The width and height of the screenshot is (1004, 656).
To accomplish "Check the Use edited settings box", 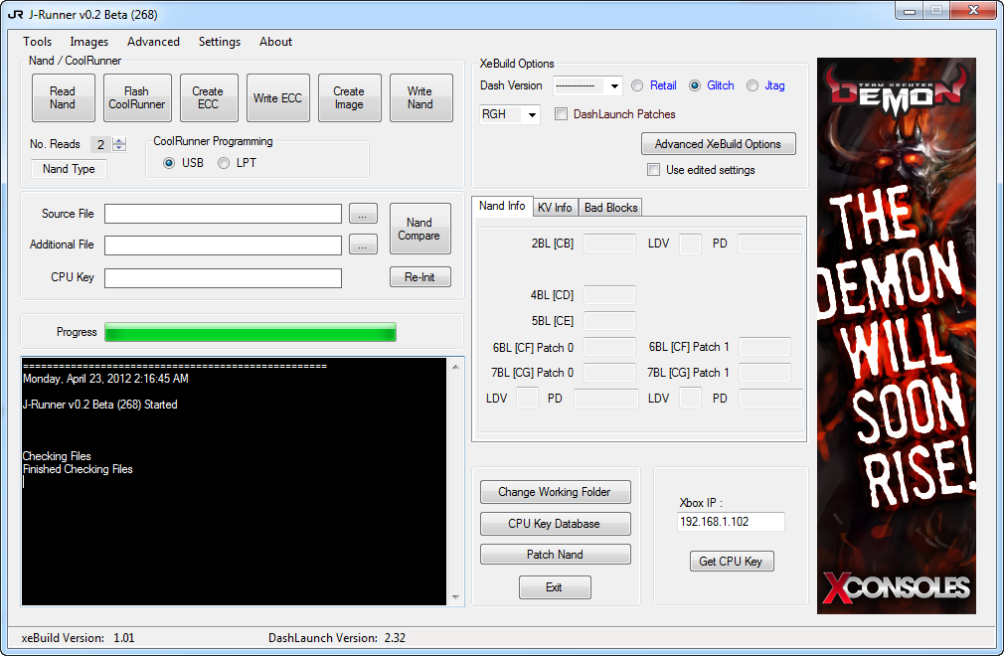I will pyautogui.click(x=653, y=170).
